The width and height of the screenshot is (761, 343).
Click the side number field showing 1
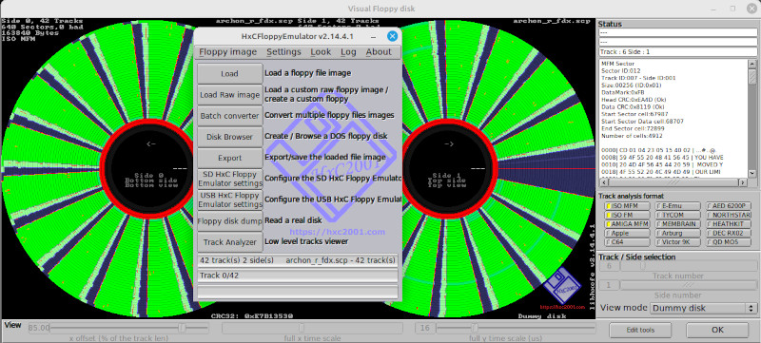tap(610, 285)
